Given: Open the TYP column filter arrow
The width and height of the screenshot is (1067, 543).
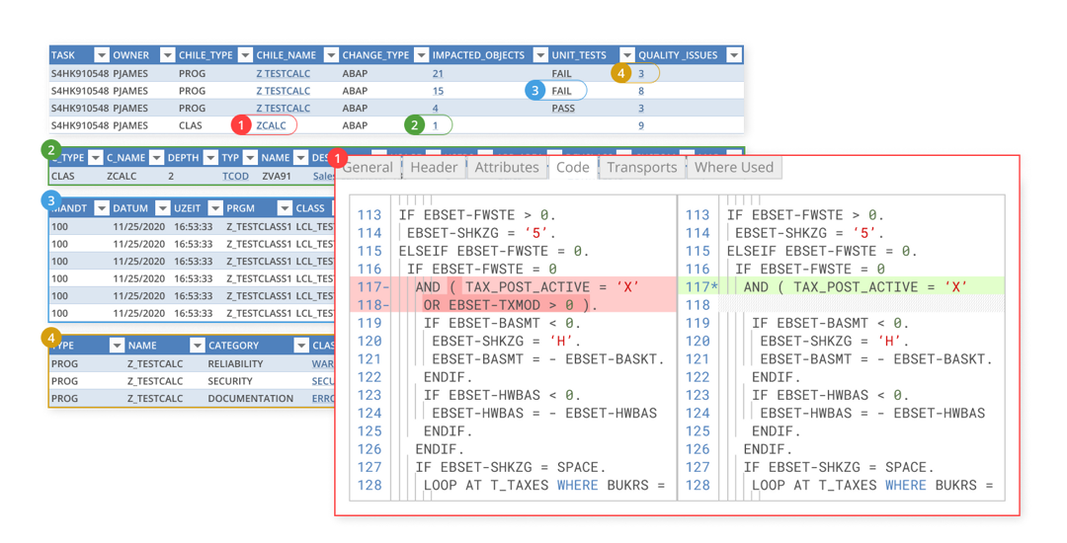Looking at the screenshot, I should [250, 158].
